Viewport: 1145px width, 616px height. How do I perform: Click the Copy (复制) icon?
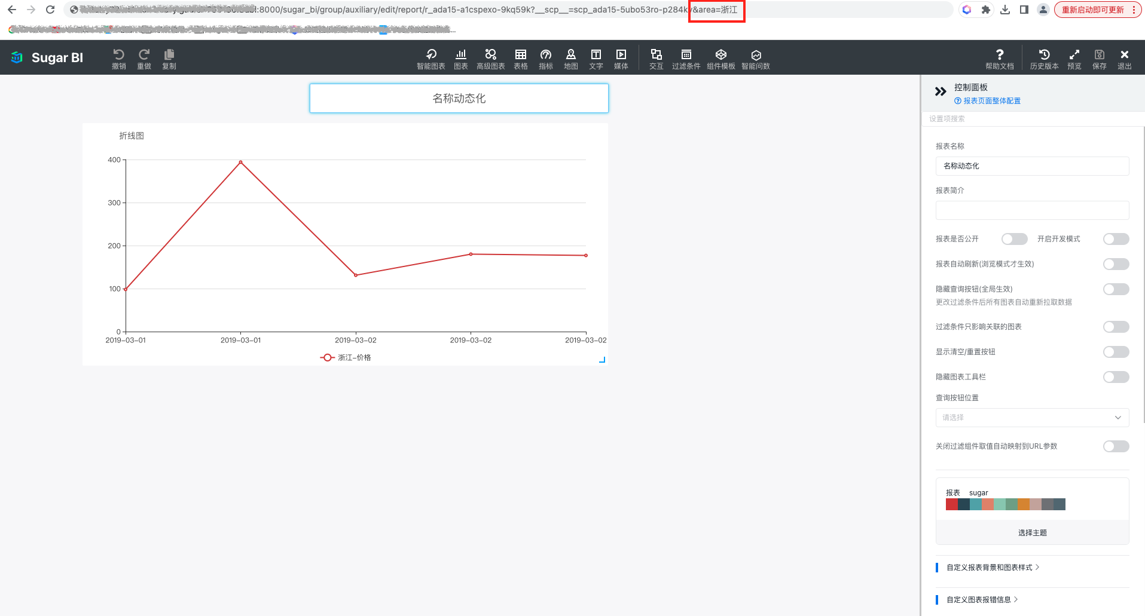pos(169,59)
